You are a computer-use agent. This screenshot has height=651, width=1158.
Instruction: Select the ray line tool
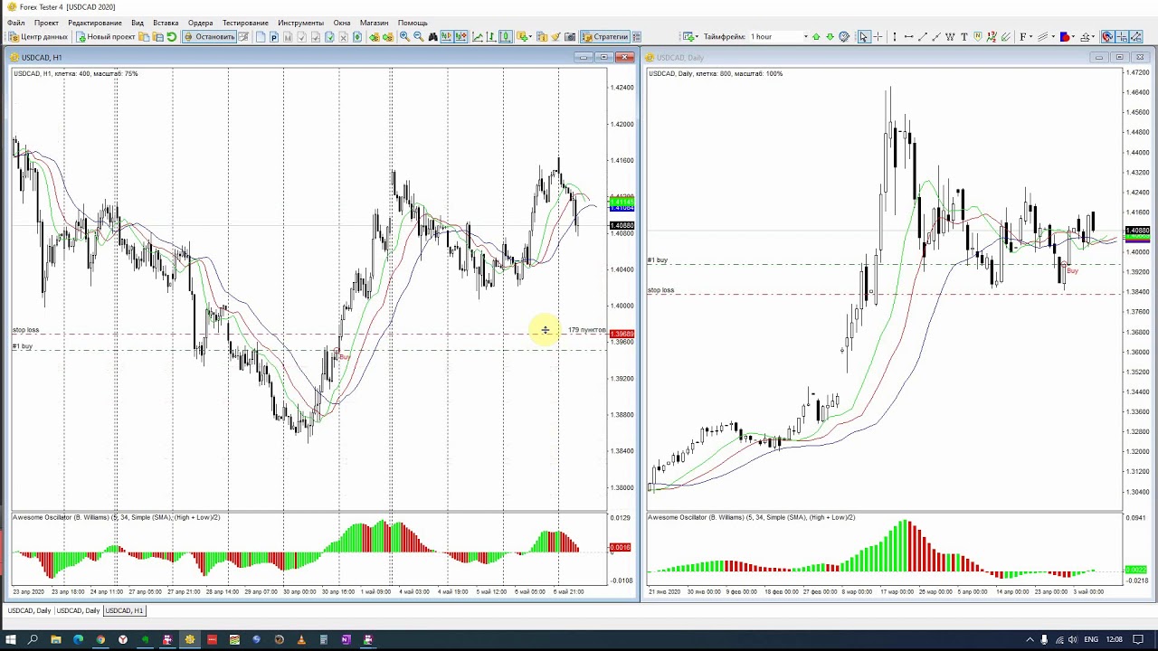tap(935, 37)
